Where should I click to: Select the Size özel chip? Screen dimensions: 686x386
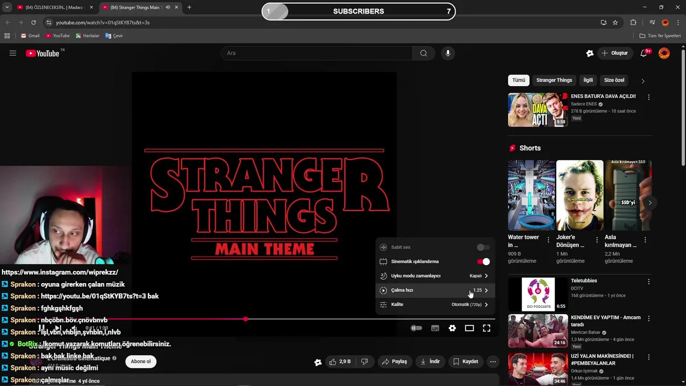point(614,80)
